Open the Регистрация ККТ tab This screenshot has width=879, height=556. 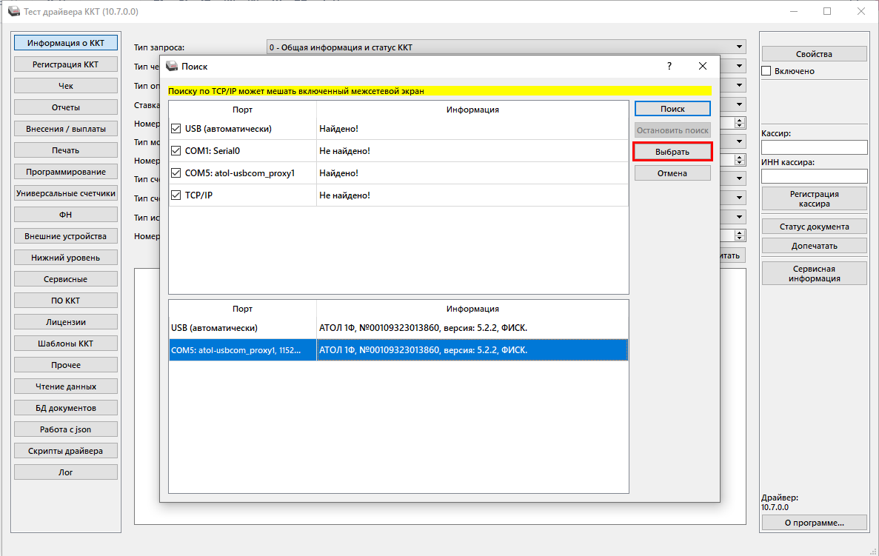tap(65, 64)
